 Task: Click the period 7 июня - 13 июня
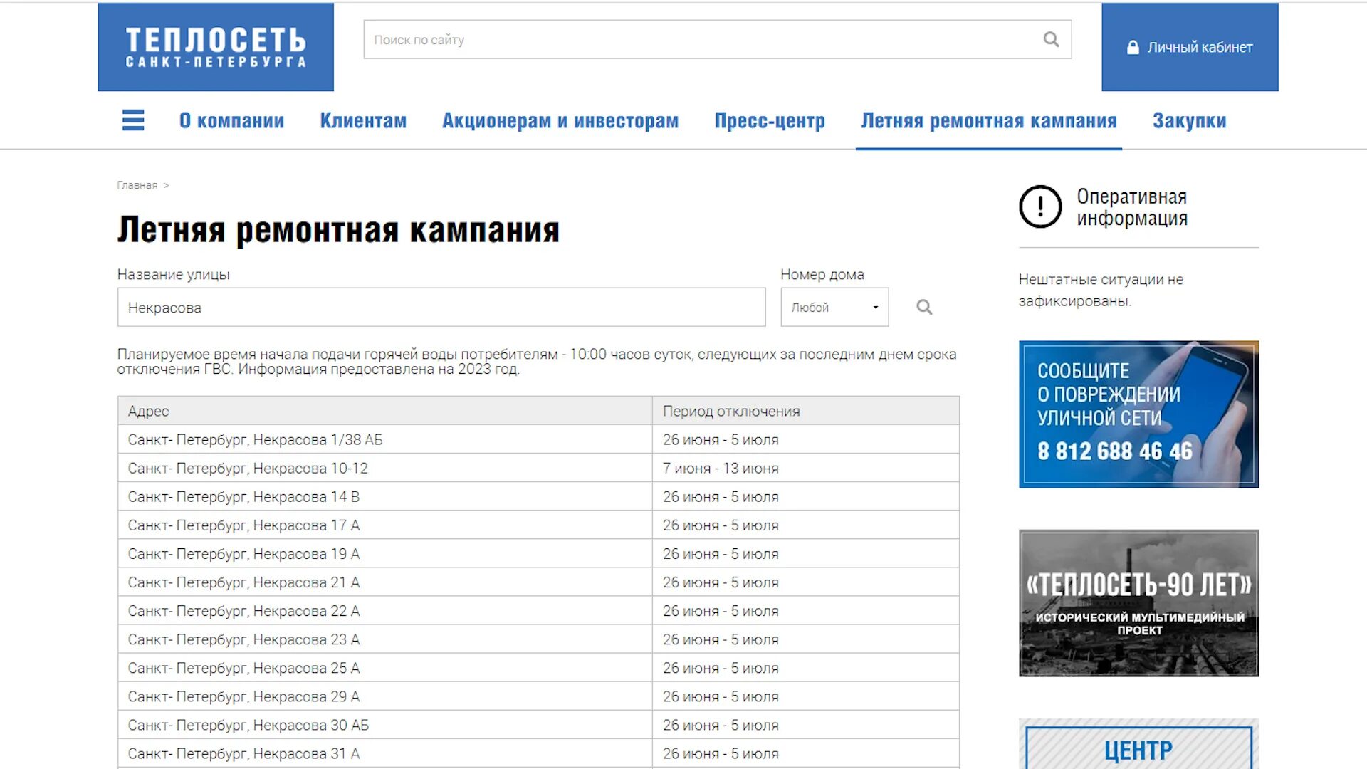[x=721, y=468]
